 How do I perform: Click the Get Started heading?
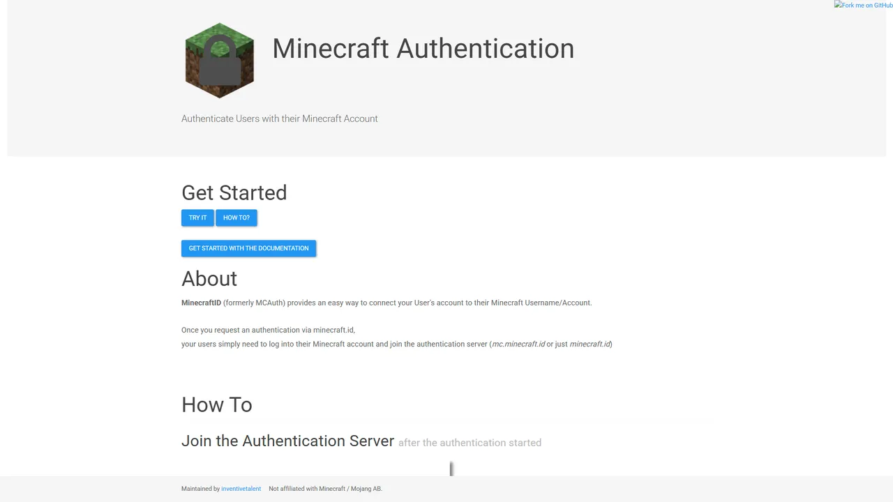[234, 192]
